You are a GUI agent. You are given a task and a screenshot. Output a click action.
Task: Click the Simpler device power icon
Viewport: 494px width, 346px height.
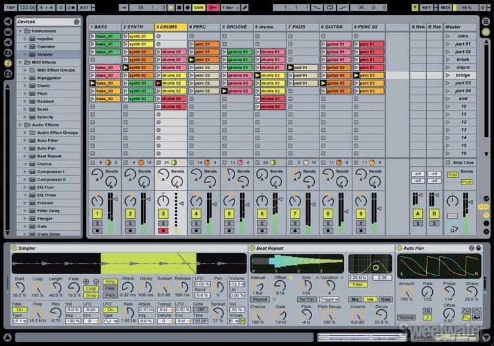point(14,248)
